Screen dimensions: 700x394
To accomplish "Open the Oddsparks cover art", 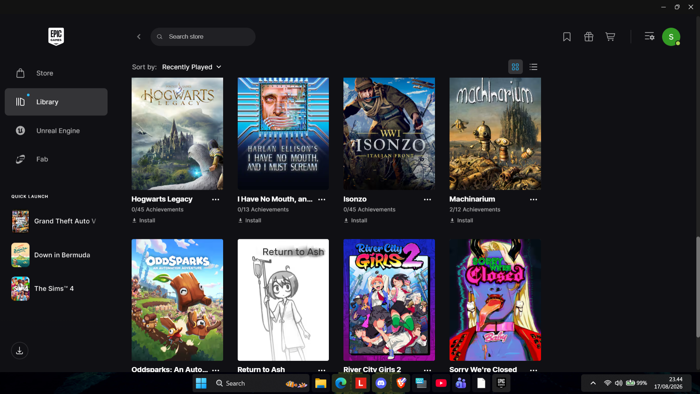I will click(177, 300).
